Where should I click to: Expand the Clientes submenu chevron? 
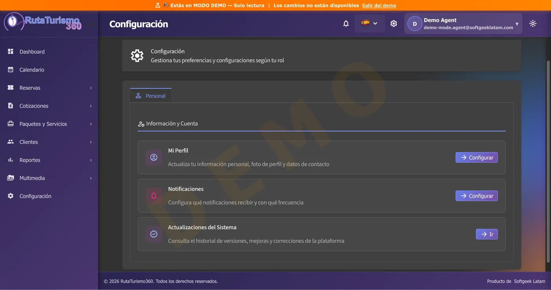tap(91, 142)
